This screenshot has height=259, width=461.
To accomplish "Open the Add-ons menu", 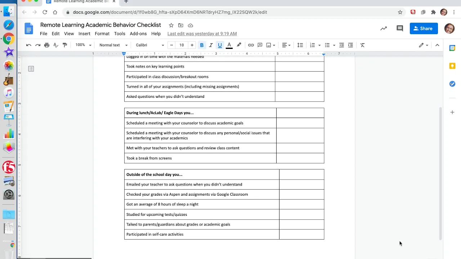I will click(x=138, y=33).
